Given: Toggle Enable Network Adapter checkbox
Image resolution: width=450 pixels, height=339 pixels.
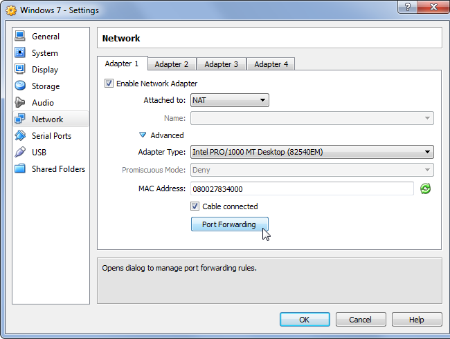Looking at the screenshot, I should (x=109, y=84).
